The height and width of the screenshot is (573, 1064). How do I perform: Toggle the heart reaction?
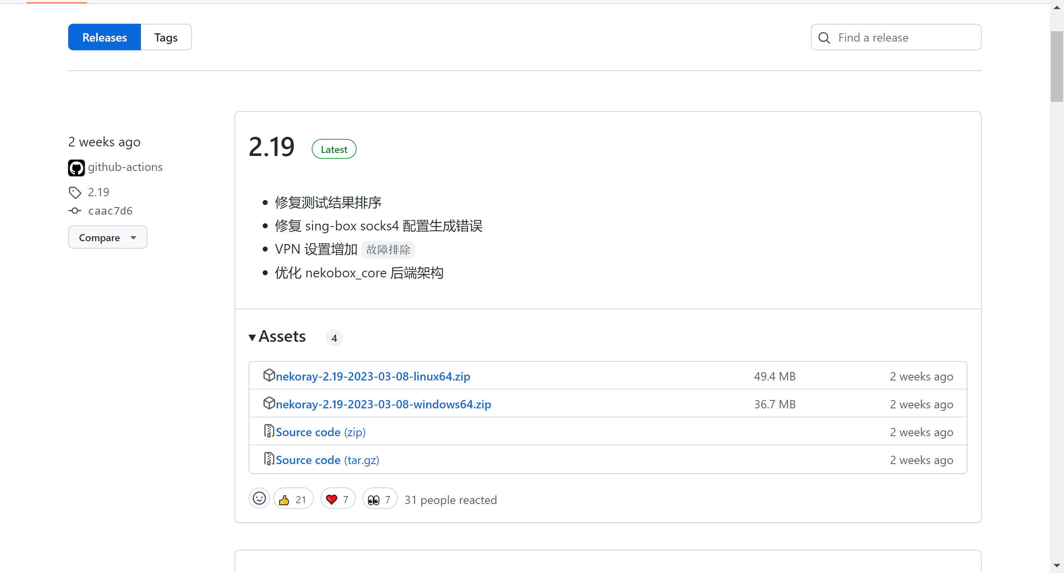click(x=337, y=499)
